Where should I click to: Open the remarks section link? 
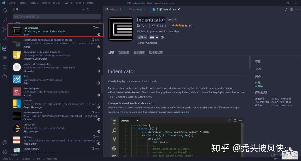click(180, 112)
